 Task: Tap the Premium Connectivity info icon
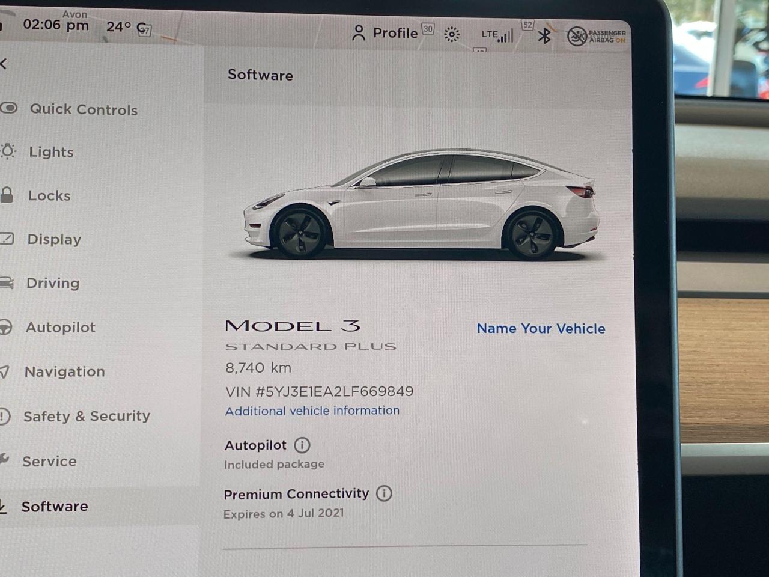384,493
